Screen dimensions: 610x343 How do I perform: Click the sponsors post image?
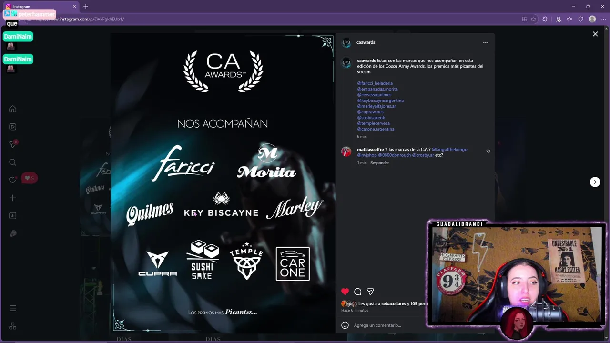click(223, 183)
